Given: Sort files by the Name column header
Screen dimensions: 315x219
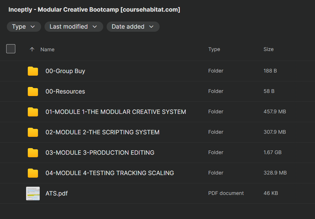Looking at the screenshot, I should point(47,49).
